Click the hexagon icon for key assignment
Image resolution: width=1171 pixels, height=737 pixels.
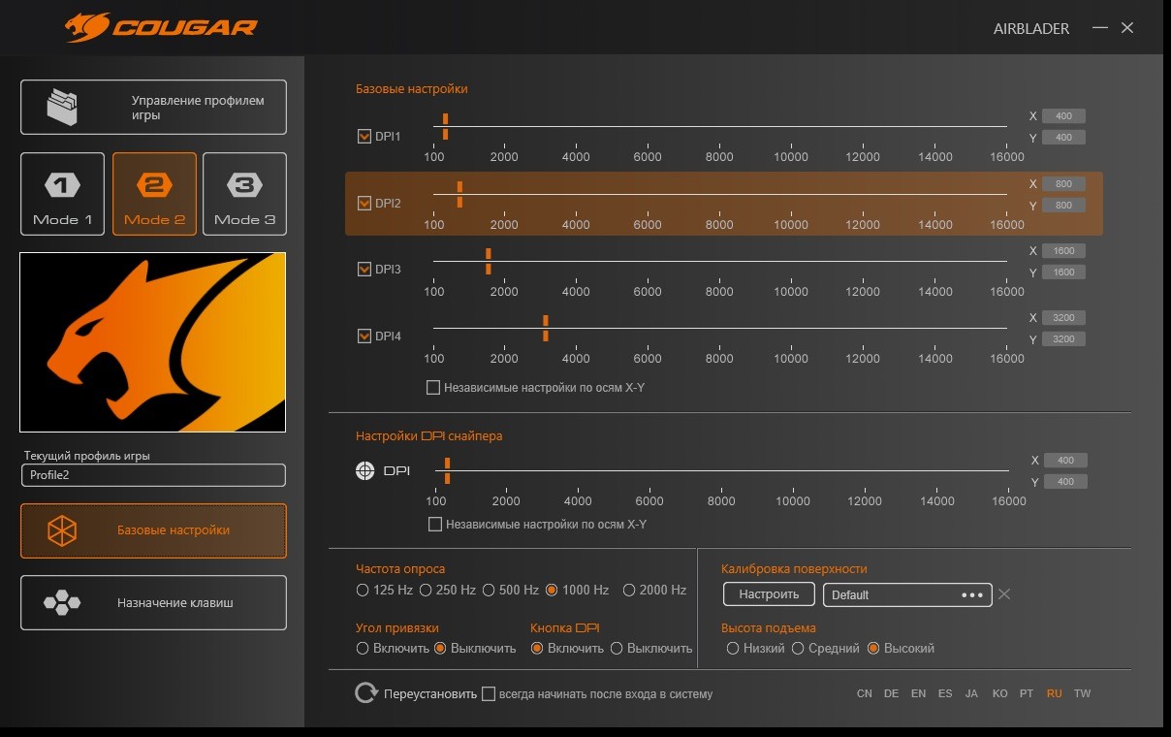[x=62, y=602]
